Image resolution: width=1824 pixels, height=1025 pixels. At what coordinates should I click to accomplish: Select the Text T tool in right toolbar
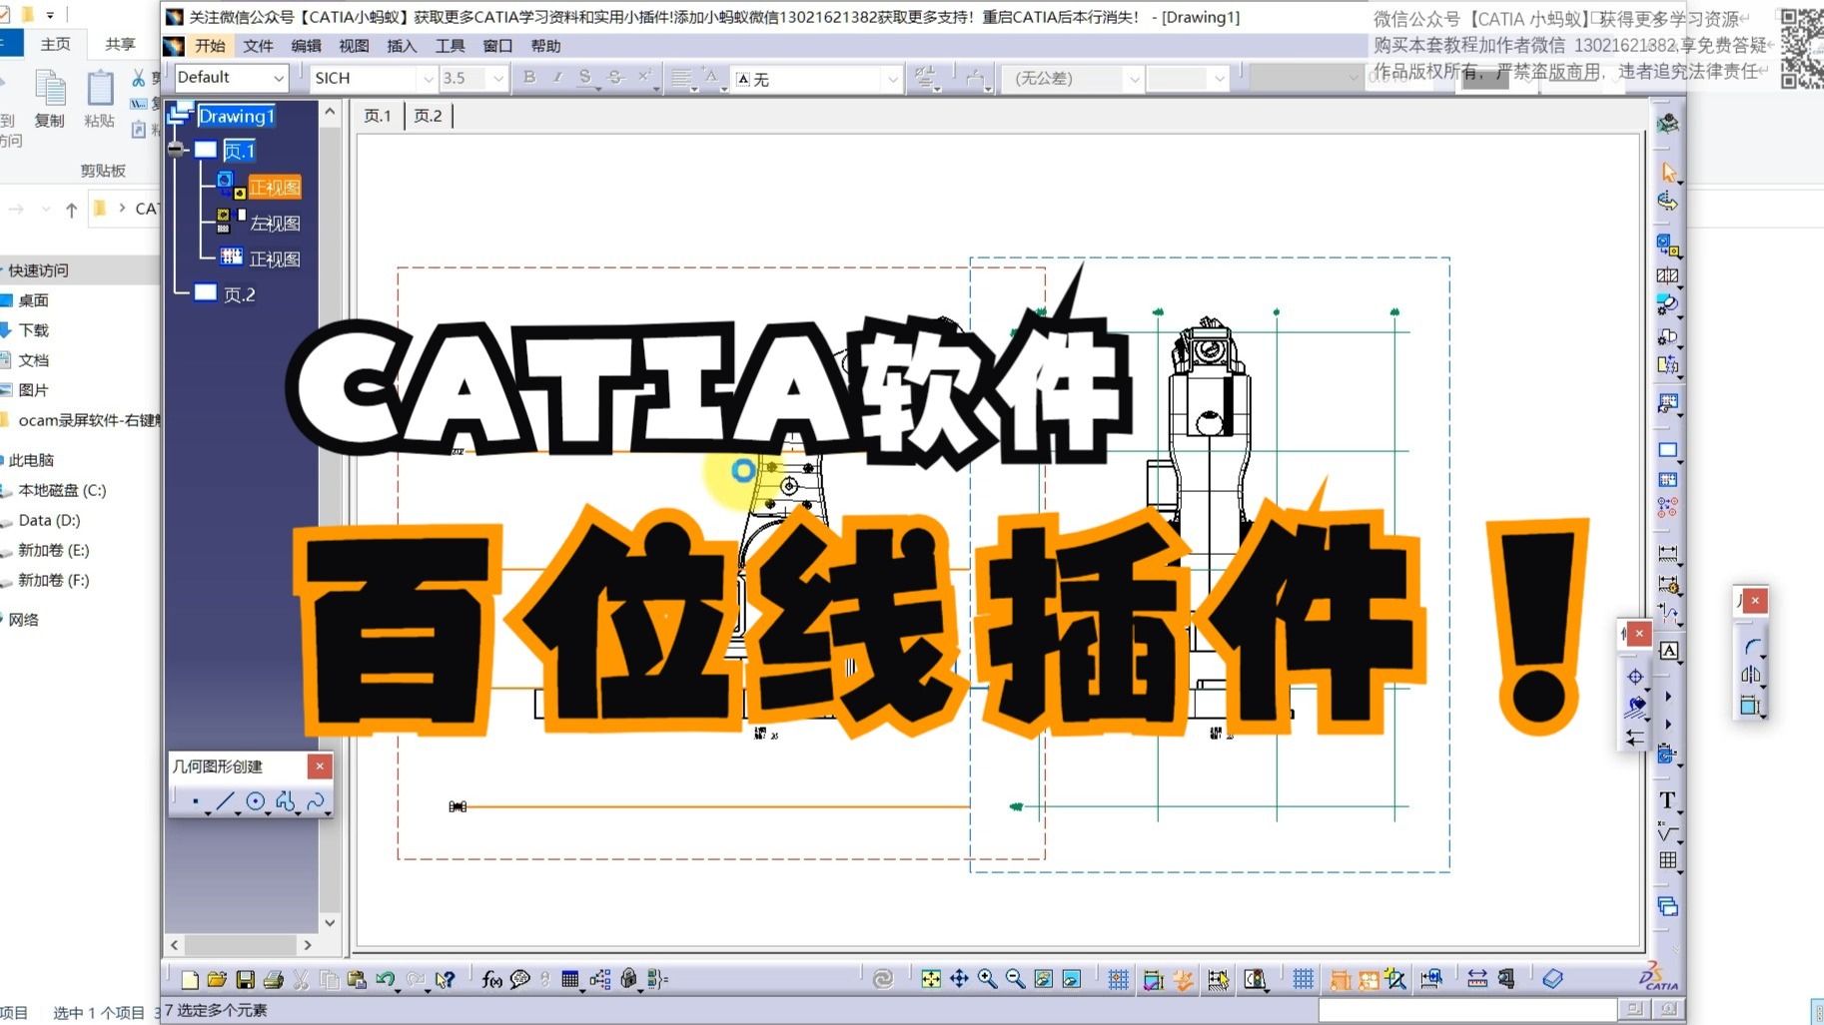[1667, 800]
